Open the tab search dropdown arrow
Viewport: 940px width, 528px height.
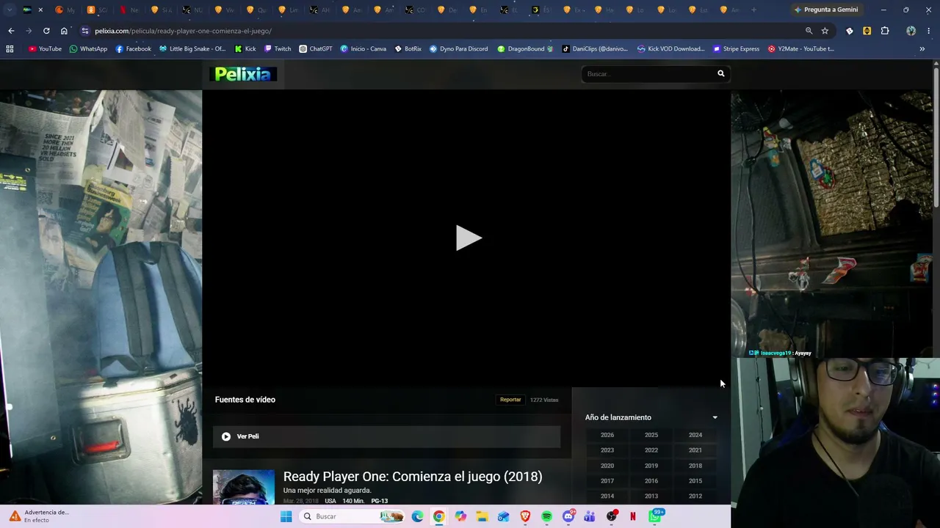click(10, 10)
